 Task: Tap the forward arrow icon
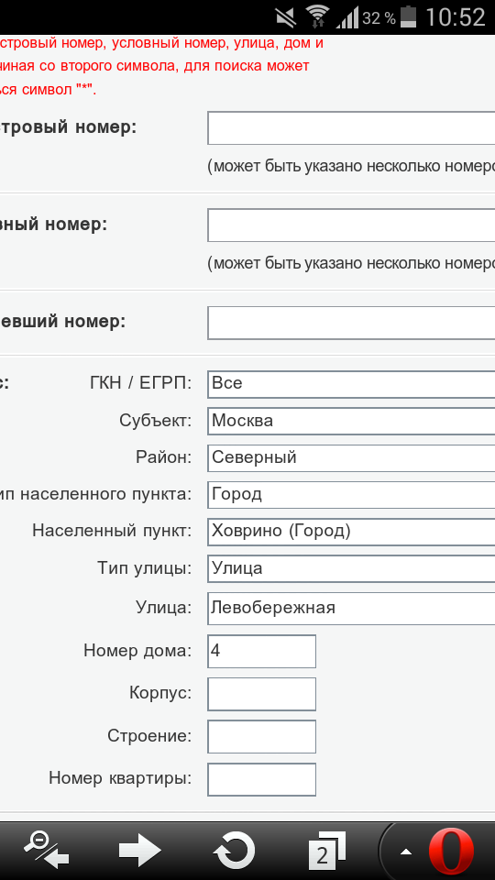click(140, 850)
